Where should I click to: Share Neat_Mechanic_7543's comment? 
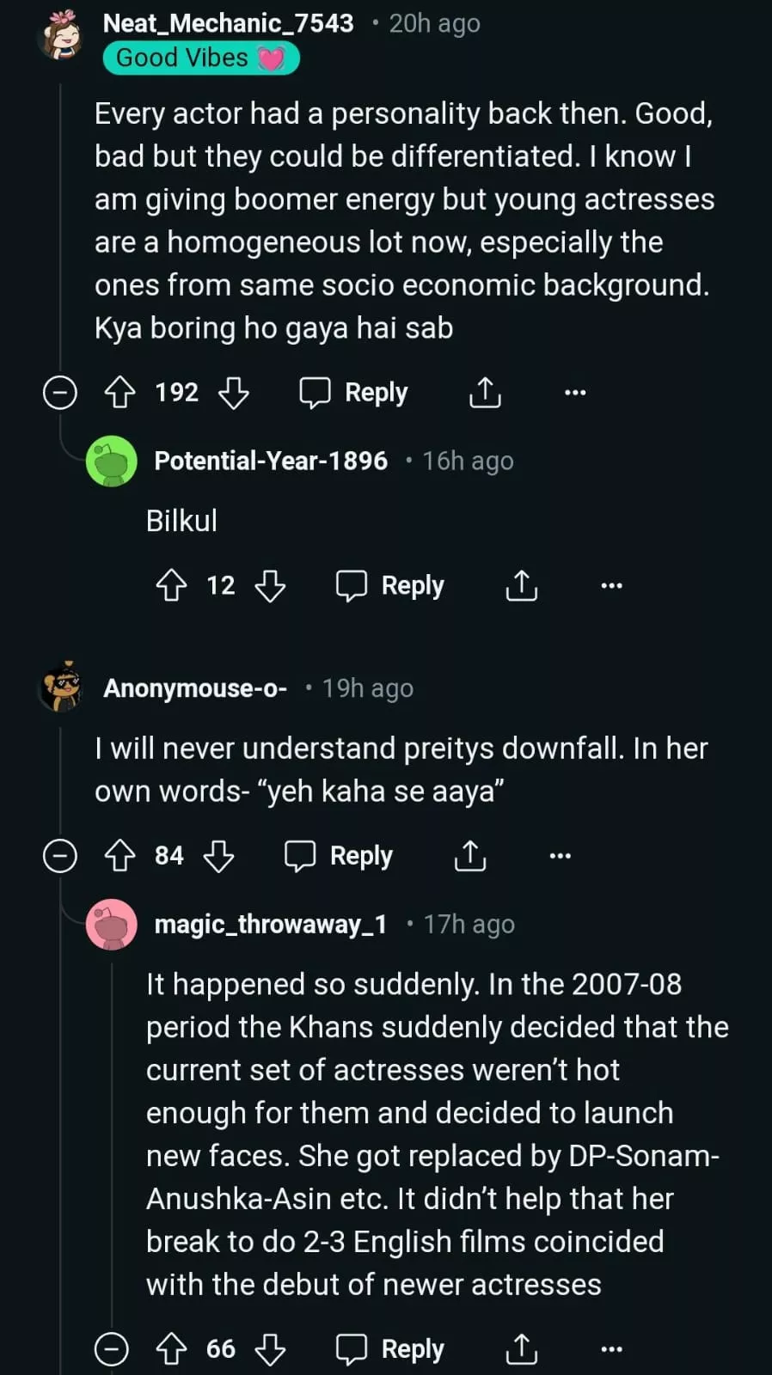[x=485, y=393]
